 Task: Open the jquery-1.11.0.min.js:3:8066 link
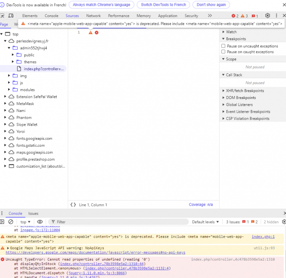pyautogui.click(x=97, y=273)
